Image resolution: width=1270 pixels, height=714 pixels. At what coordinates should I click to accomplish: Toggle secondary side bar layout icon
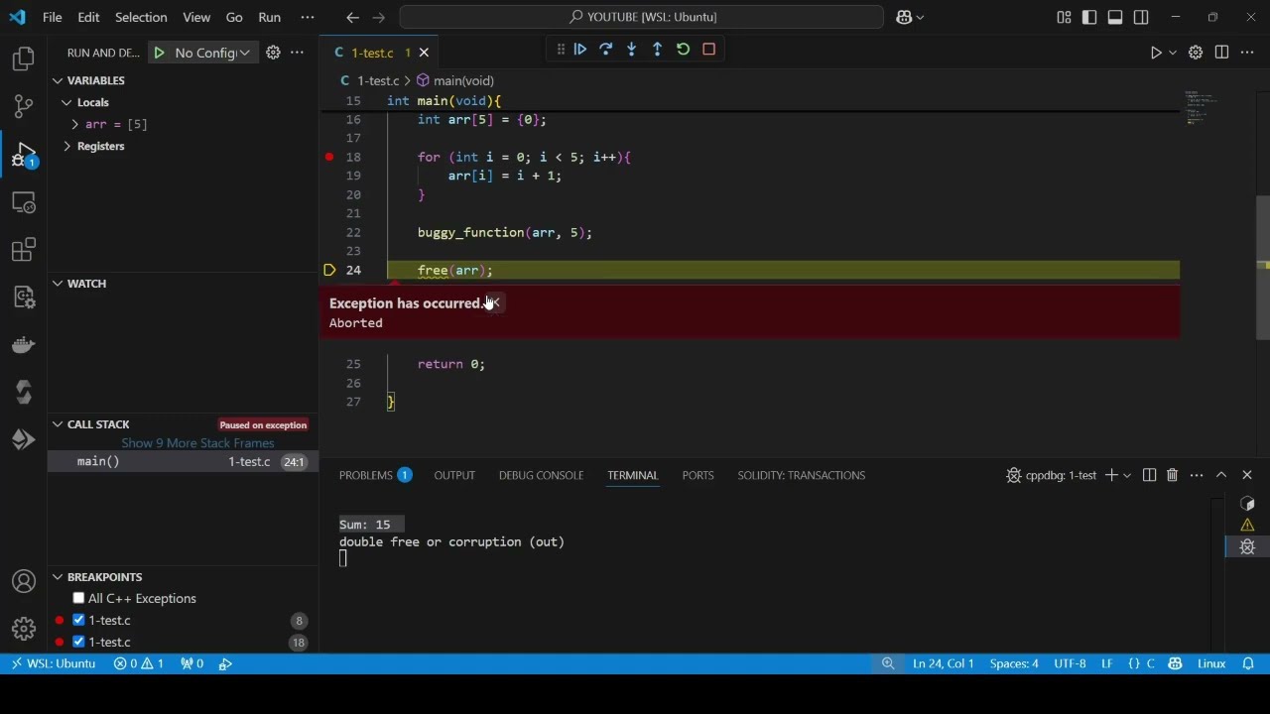pos(1141,17)
